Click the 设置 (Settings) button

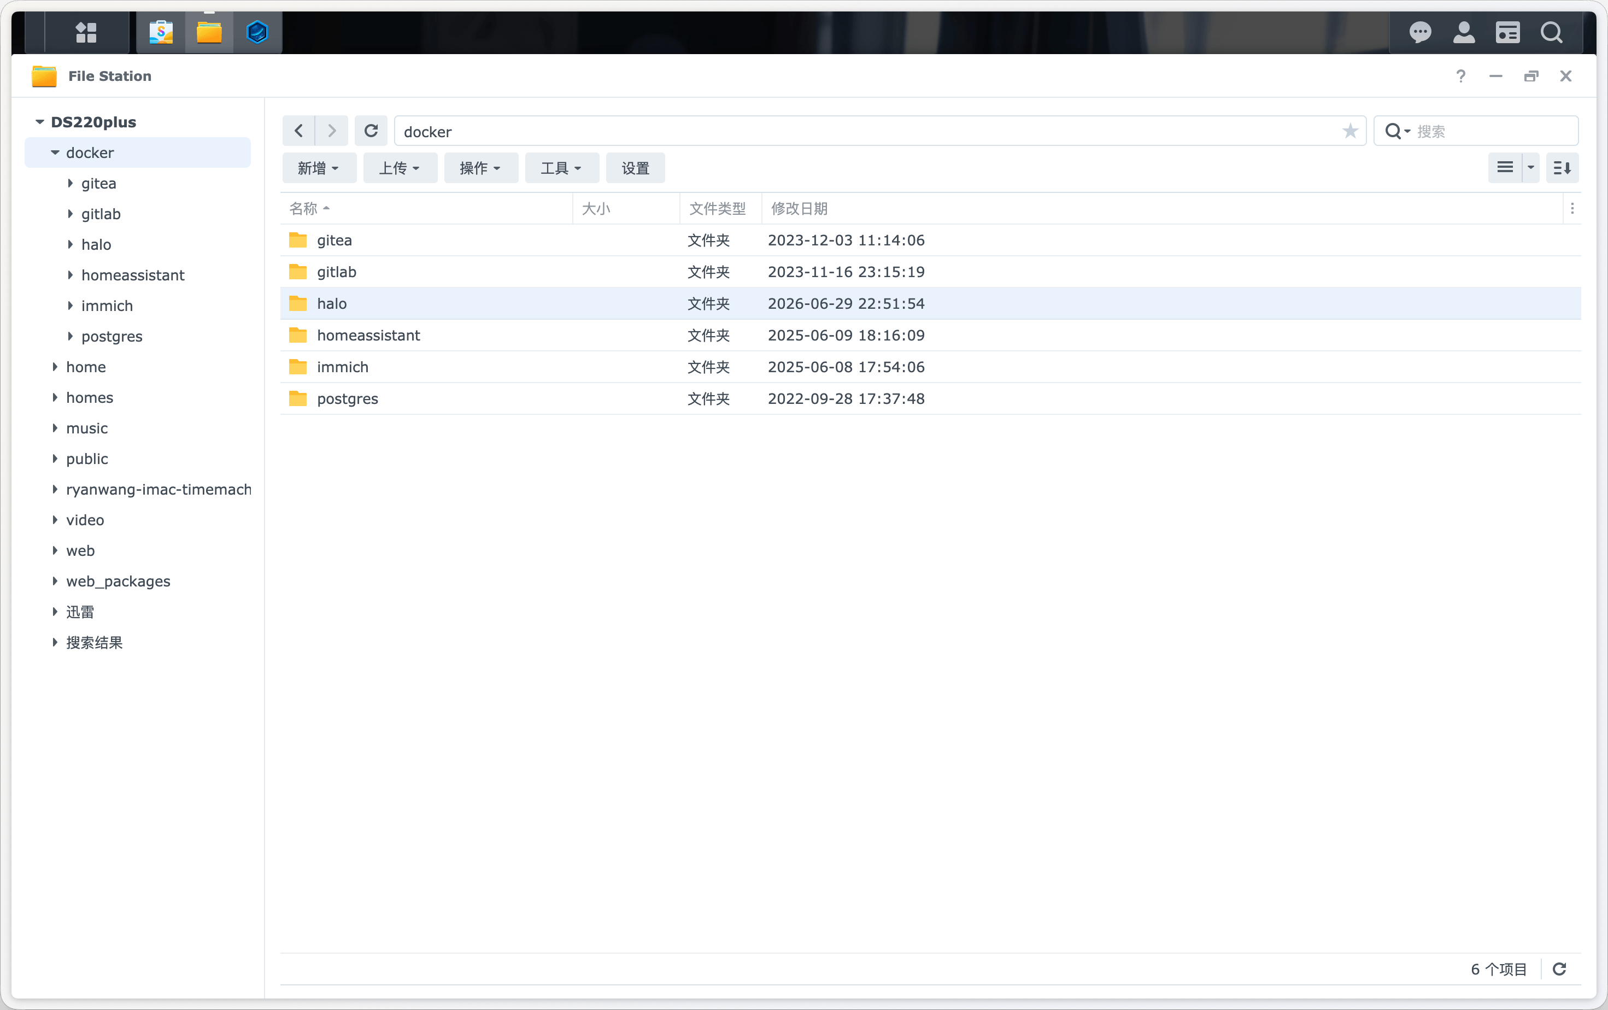[x=635, y=168]
